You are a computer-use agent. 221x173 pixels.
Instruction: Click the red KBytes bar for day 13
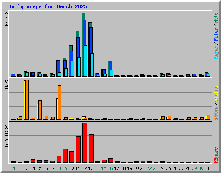91,148
